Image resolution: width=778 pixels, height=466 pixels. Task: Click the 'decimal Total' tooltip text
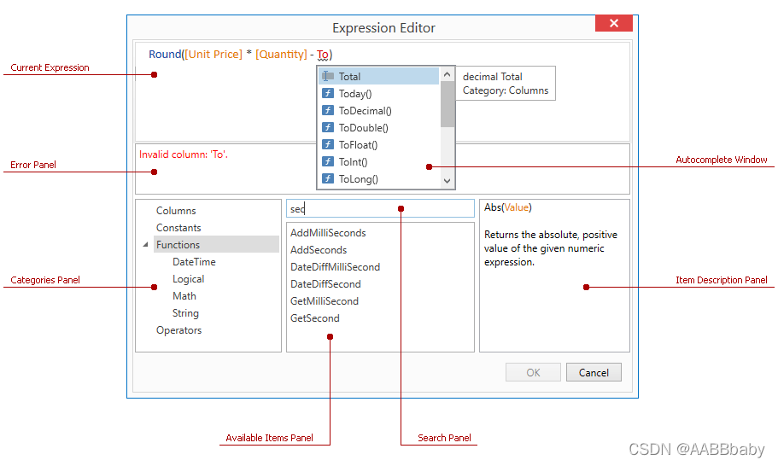[x=492, y=77]
